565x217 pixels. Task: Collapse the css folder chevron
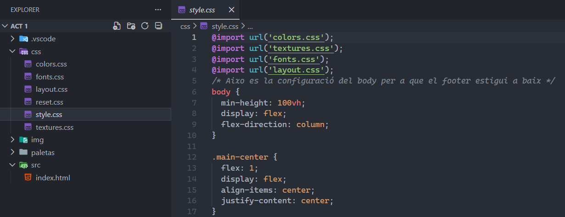[13, 52]
